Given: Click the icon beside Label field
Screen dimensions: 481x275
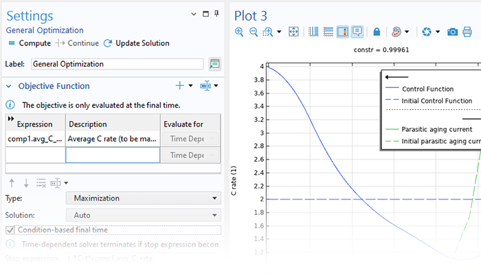Looking at the screenshot, I should 214,64.
